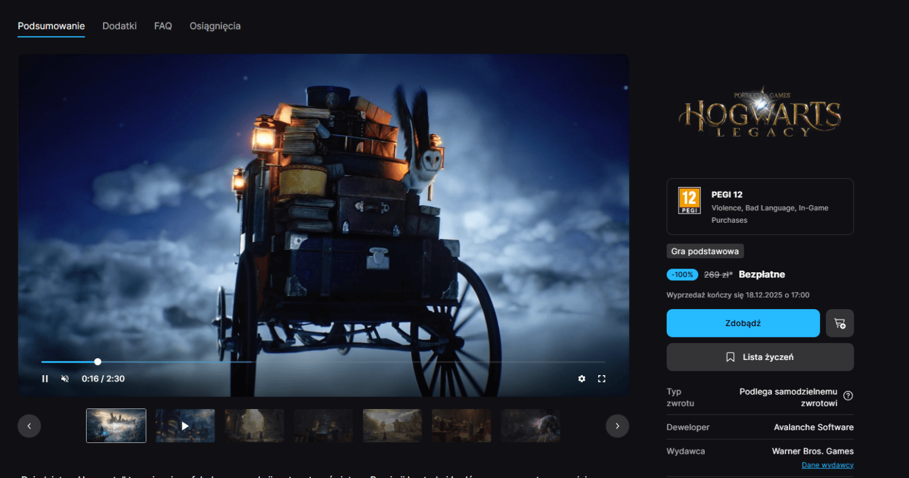
Task: Seek the video using the progress slider
Action: (98, 361)
